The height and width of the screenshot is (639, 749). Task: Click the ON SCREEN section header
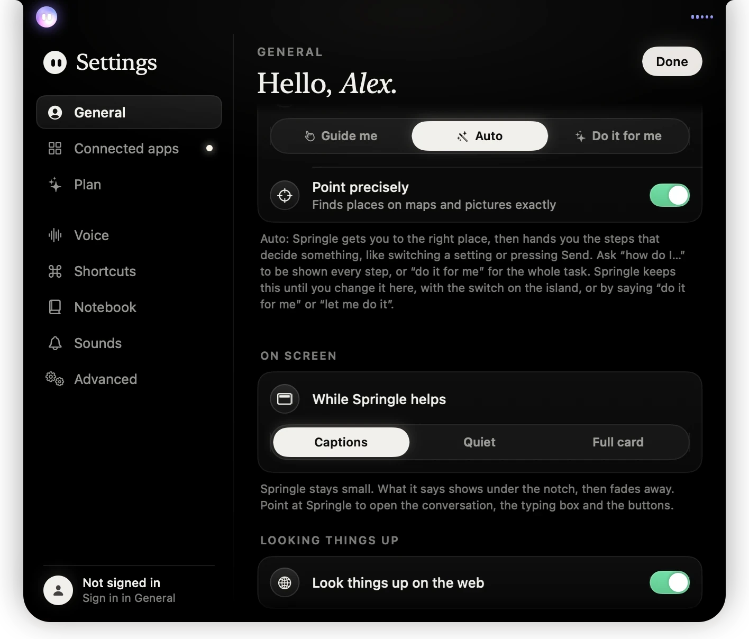tap(298, 356)
